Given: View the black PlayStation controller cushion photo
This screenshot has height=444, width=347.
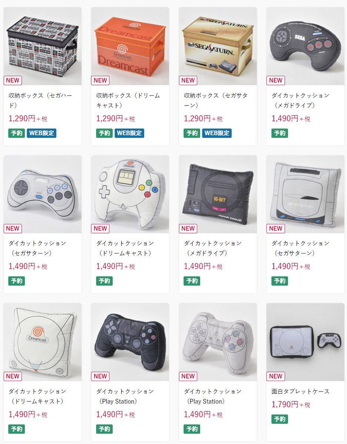Looking at the screenshot, I should 130,342.
